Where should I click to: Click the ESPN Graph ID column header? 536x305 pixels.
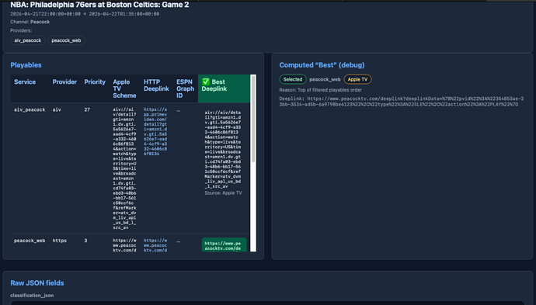(x=186, y=88)
